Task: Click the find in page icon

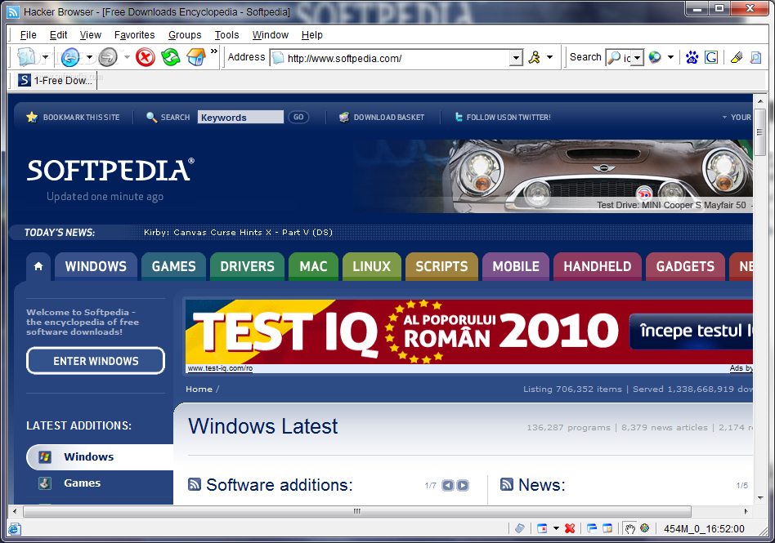Action: point(755,57)
